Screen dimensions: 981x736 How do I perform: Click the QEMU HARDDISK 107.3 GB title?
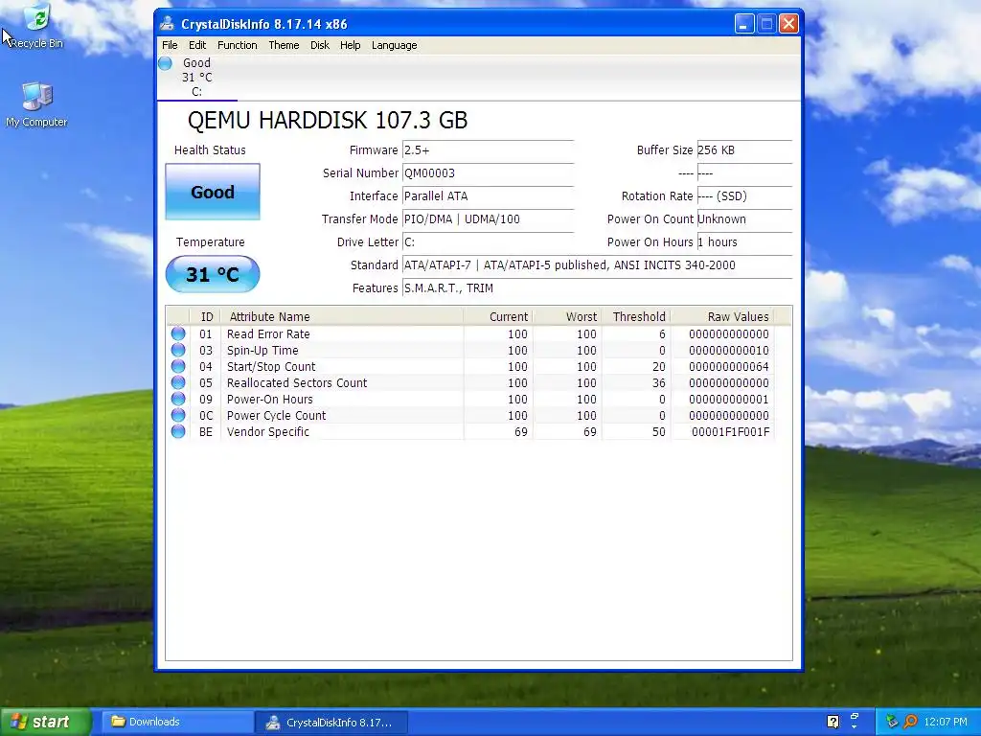[328, 120]
